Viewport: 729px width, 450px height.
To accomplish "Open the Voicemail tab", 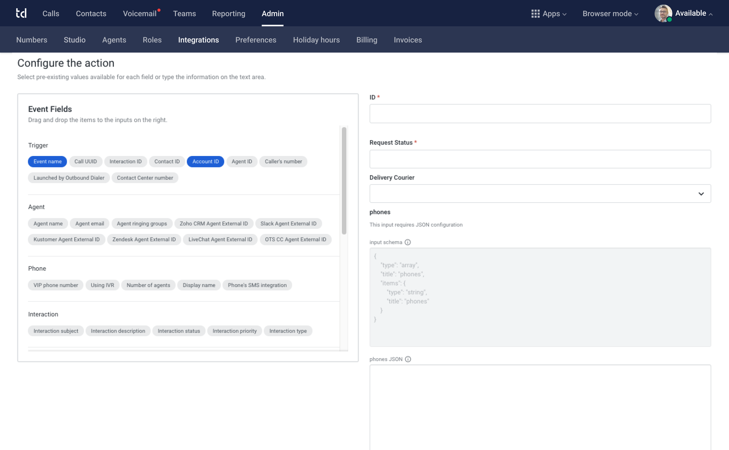I will tap(140, 14).
